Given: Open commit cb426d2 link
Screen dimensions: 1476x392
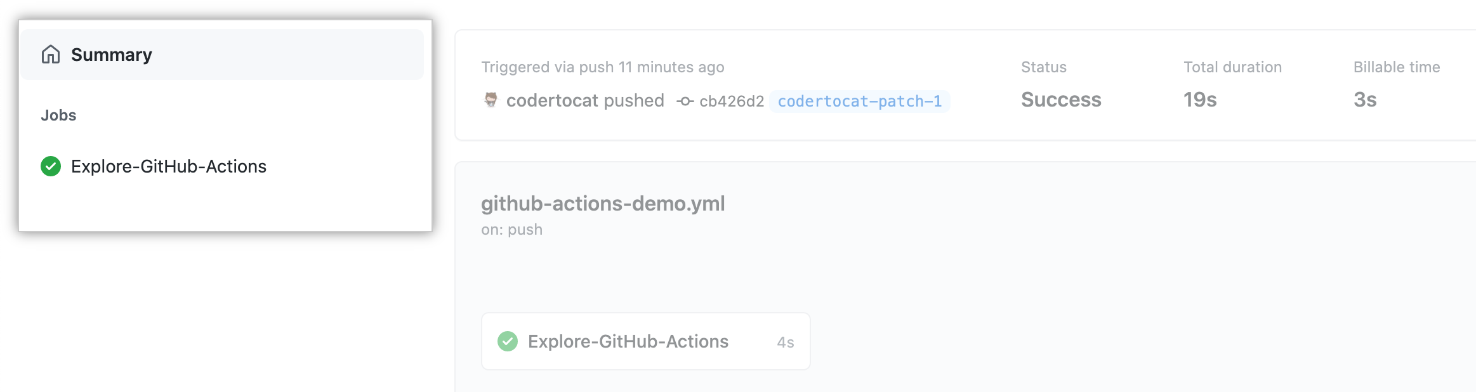Looking at the screenshot, I should 731,101.
